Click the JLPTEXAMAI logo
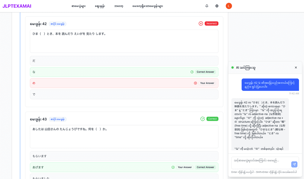Screen dimensions: 304x179 click(17, 6)
